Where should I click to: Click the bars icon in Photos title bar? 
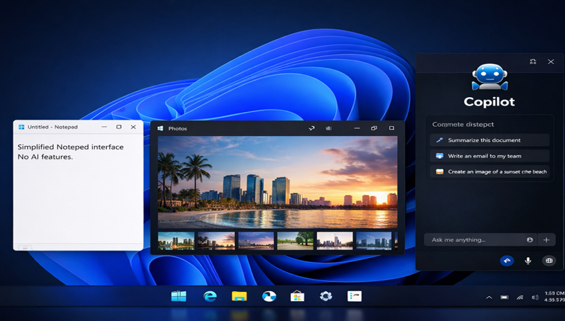click(328, 128)
